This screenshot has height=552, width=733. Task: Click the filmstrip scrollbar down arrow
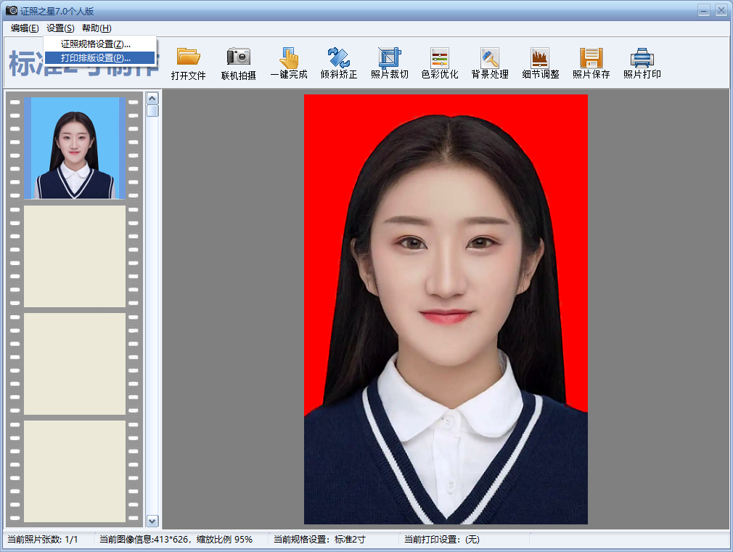[152, 520]
